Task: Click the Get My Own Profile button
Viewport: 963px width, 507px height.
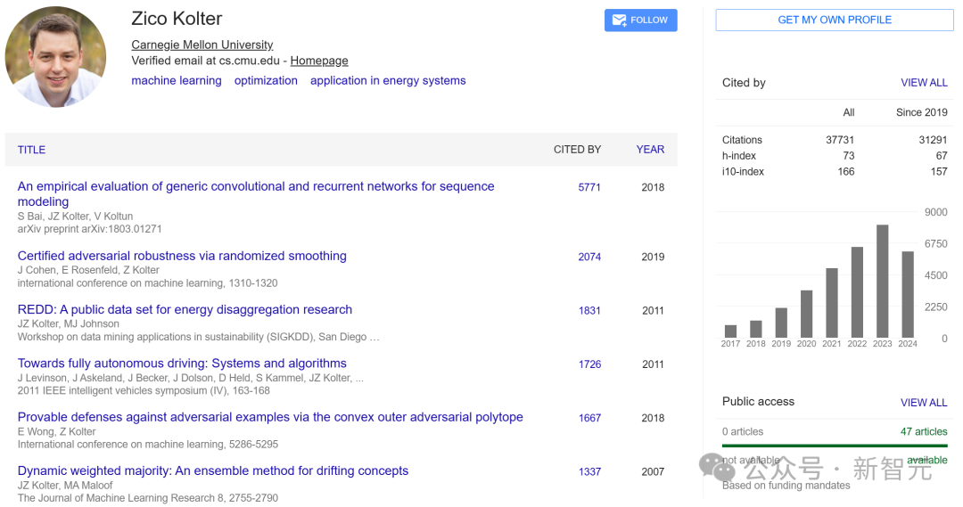Action: [835, 20]
